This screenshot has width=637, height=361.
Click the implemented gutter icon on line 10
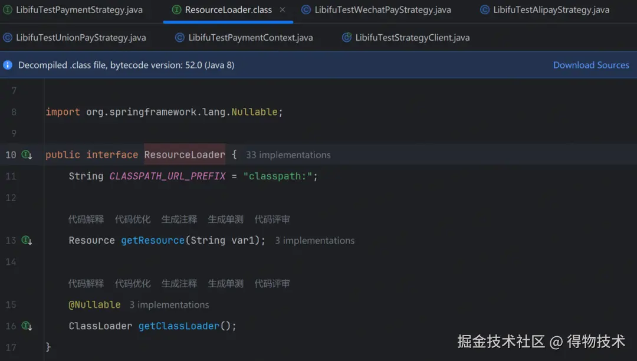(27, 155)
